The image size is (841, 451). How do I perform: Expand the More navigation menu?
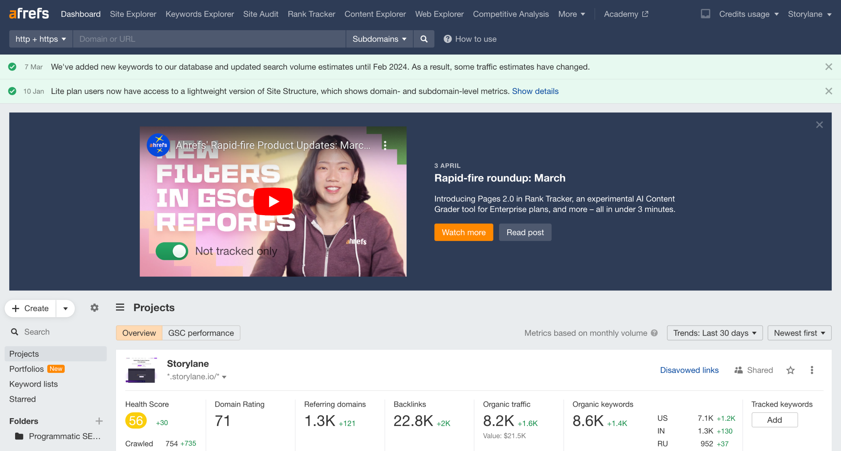(572, 14)
